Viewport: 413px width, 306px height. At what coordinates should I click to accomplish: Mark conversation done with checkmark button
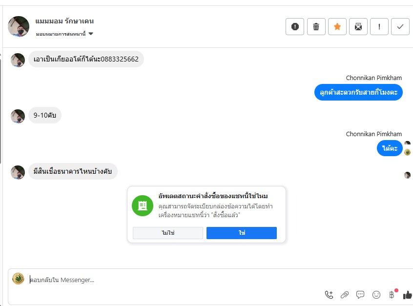400,27
